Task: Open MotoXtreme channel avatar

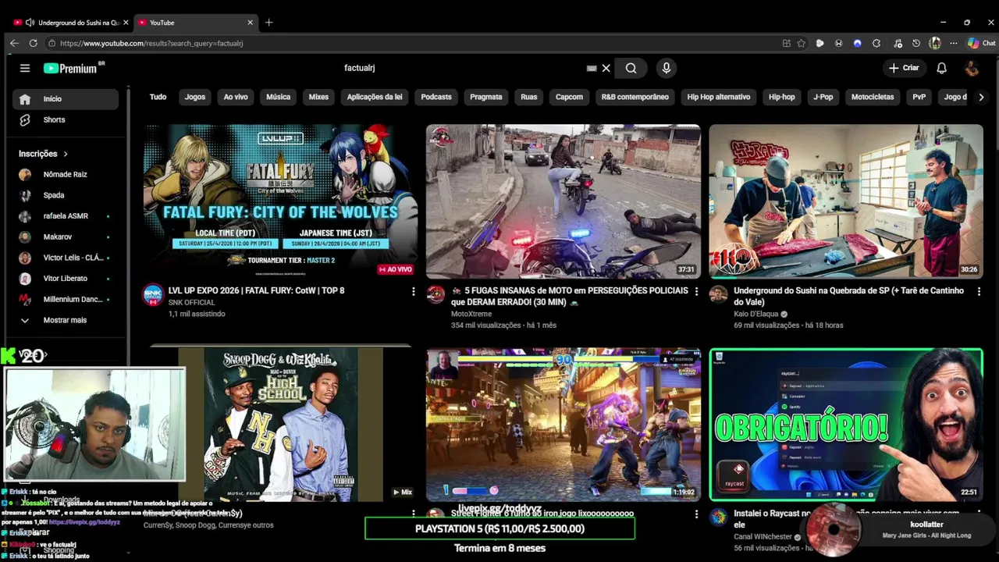Action: click(x=436, y=294)
